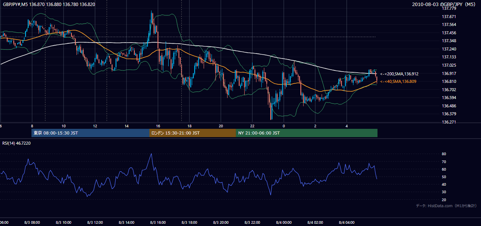Click the 137.133 price axis label
This screenshot has width=481, height=226.
click(x=449, y=57)
